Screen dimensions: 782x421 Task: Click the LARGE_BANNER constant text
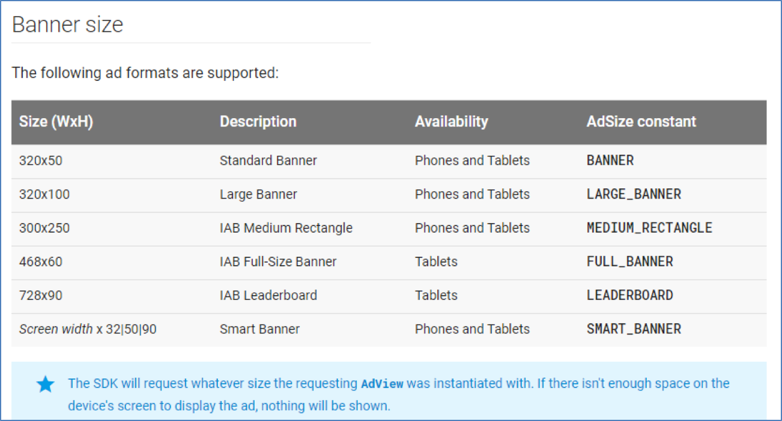634,194
